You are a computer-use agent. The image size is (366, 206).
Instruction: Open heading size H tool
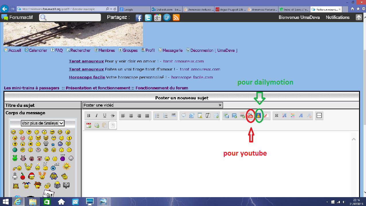click(277, 116)
